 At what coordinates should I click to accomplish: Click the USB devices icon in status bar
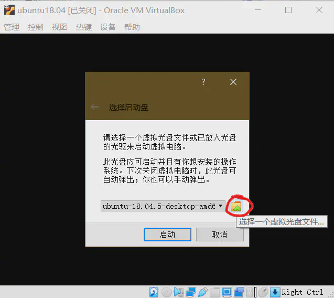pos(203,292)
